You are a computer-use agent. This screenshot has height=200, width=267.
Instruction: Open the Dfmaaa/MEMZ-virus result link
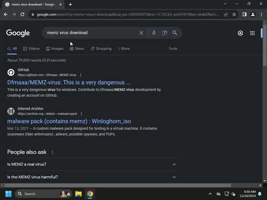[69, 83]
